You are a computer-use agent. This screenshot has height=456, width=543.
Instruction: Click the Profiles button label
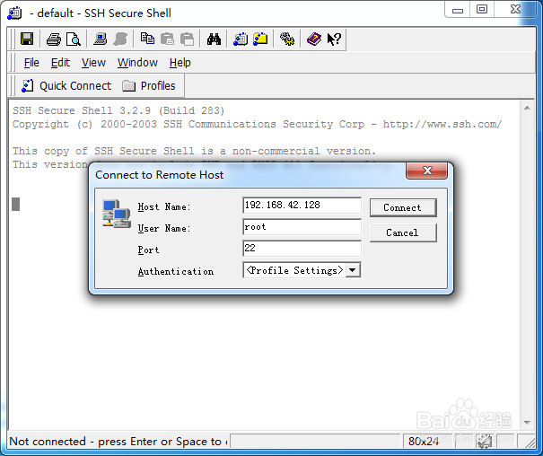point(158,86)
